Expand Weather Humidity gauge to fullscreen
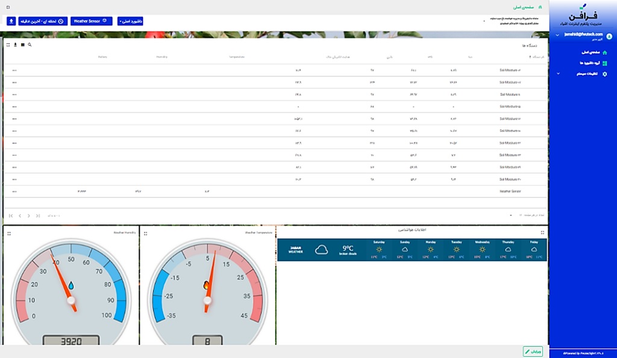This screenshot has width=617, height=358. (9, 233)
